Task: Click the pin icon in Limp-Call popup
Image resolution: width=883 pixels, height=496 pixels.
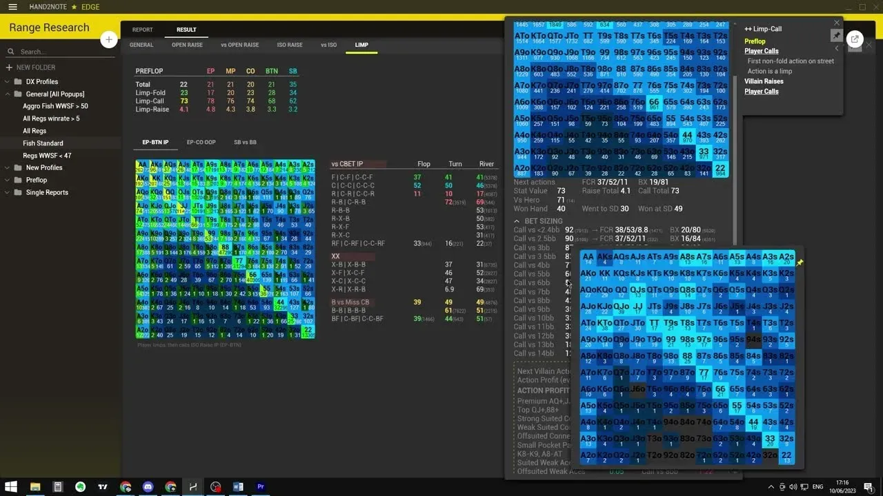Action: pos(837,36)
